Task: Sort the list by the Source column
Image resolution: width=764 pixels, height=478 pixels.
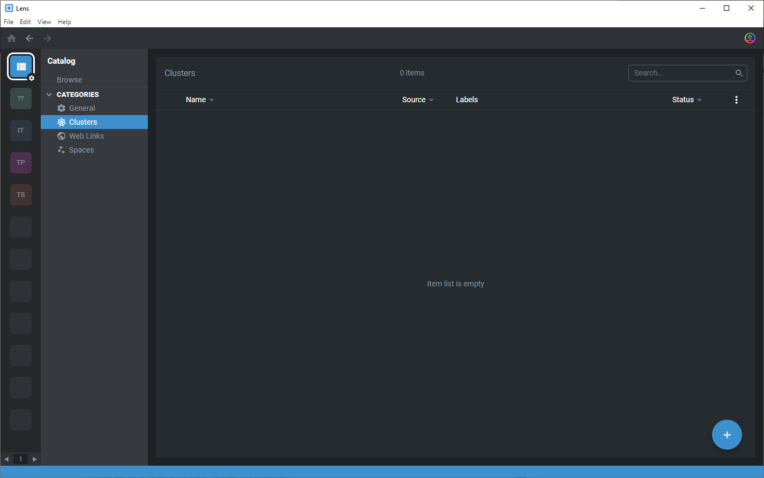Action: (418, 100)
